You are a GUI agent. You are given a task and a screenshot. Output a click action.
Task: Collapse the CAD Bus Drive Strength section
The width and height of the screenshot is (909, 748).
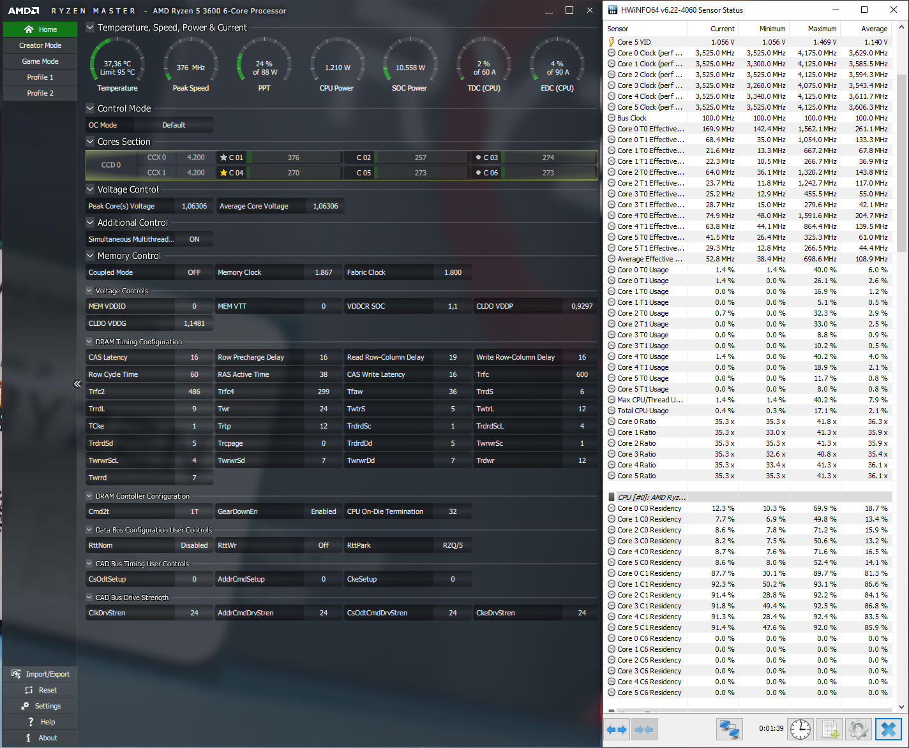(89, 598)
